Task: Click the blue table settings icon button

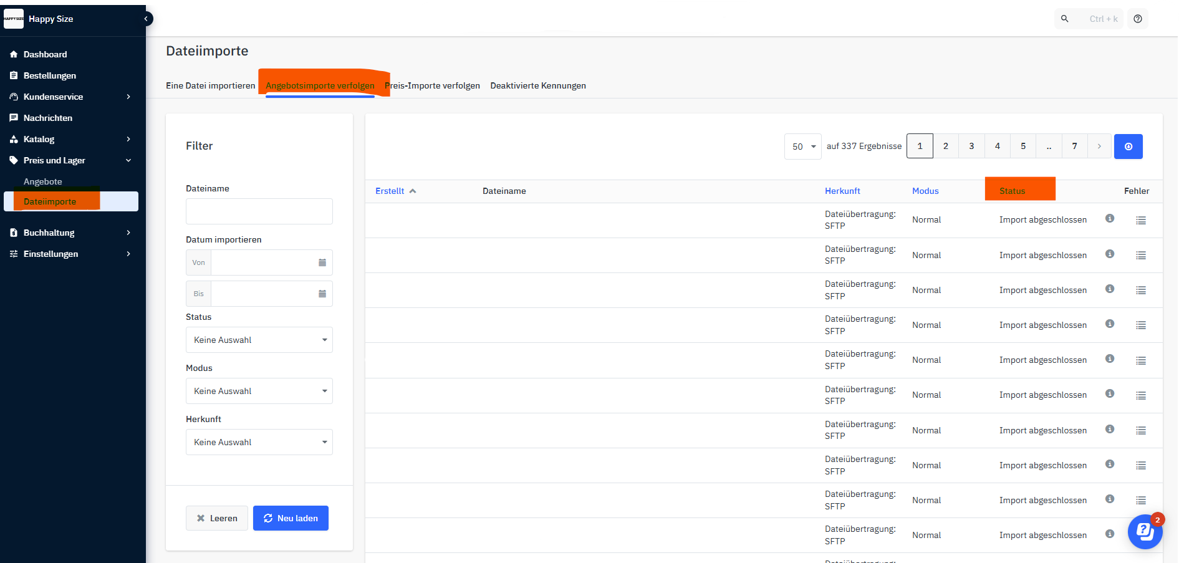Action: [1128, 147]
